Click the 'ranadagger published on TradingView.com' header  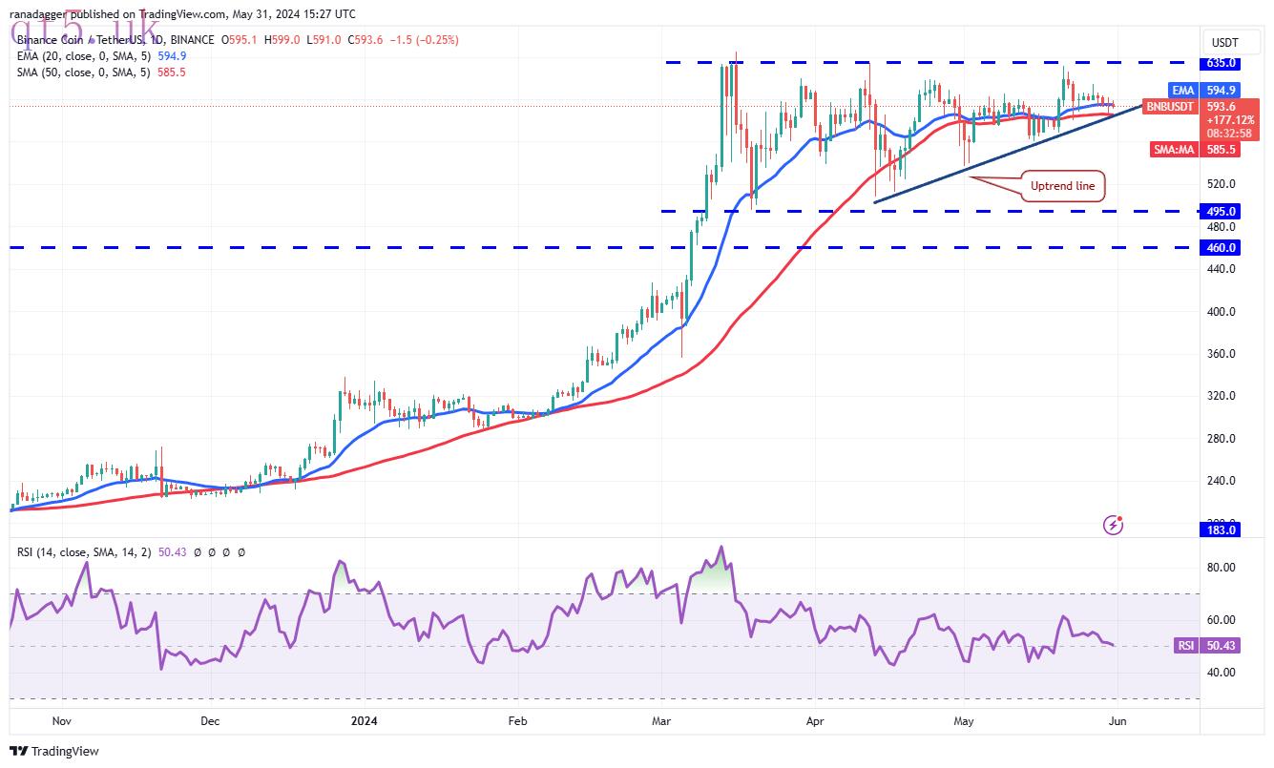point(183,13)
